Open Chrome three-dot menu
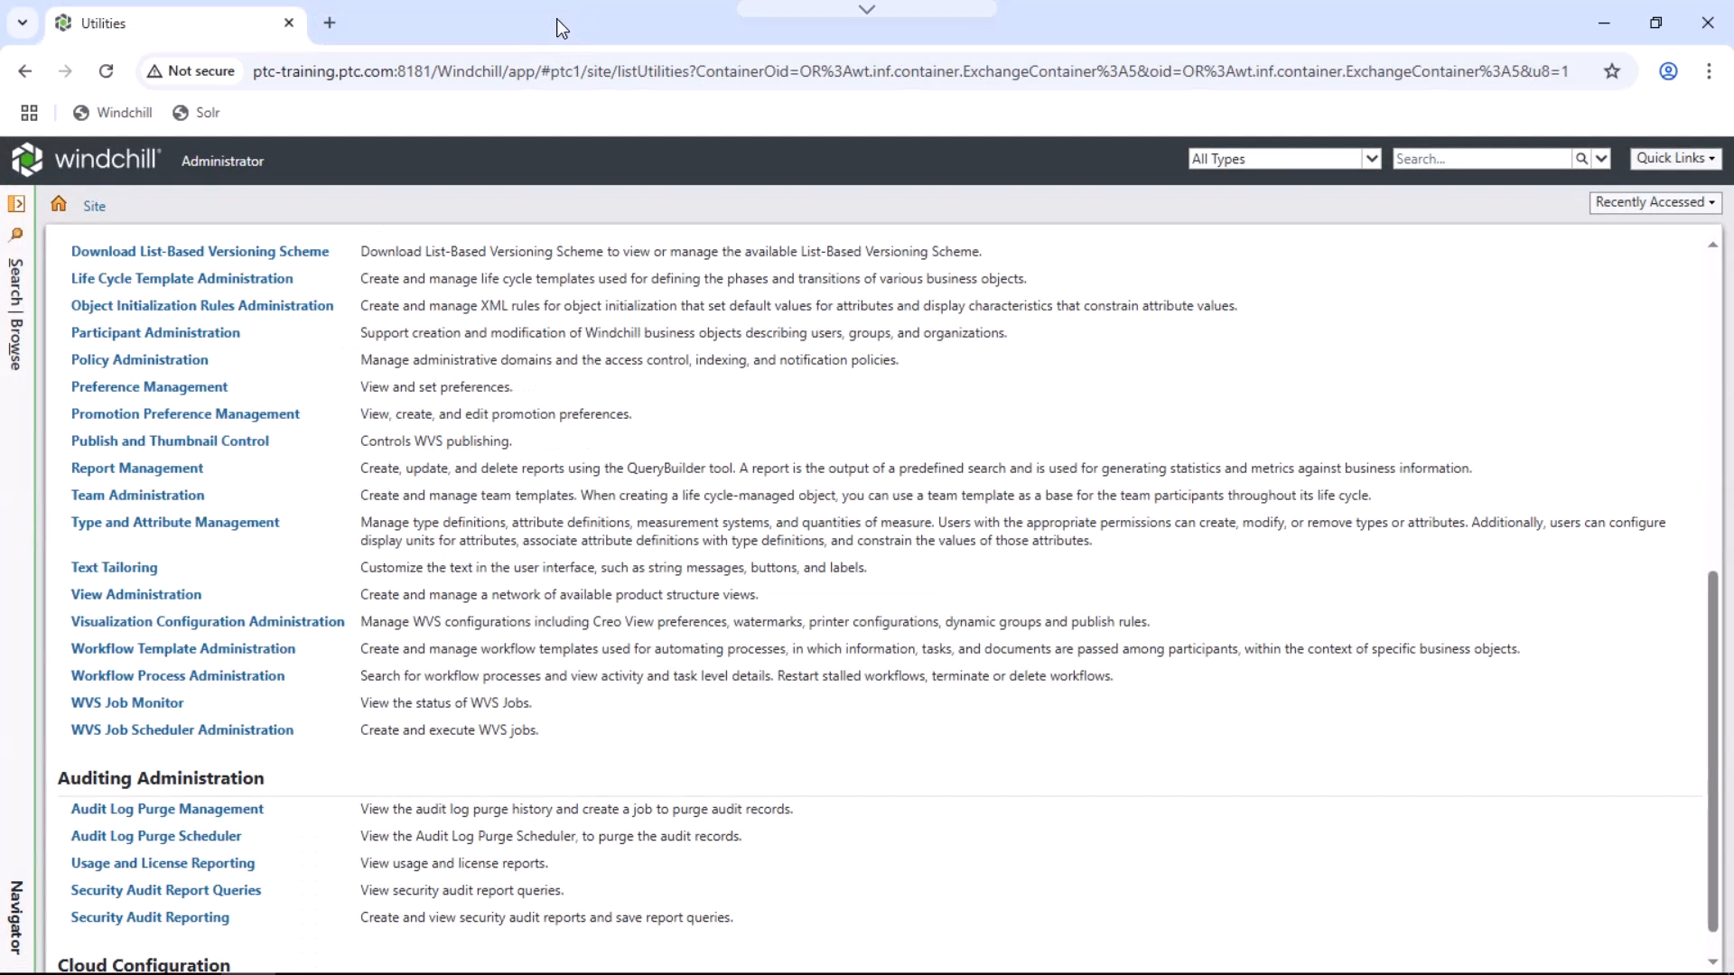 (1709, 71)
